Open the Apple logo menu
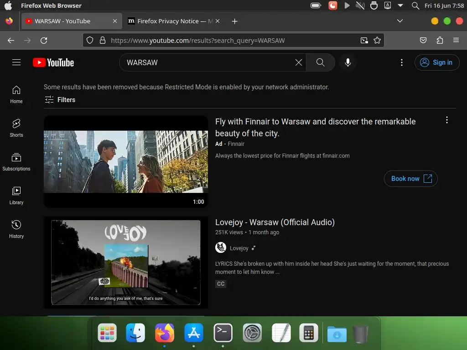The height and width of the screenshot is (350, 467). [8, 5]
